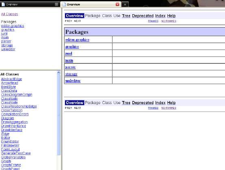Switch to the first, inactive Overview tab
Image resolution: width=225 pixels, height=170 pixels.
click(30, 4)
